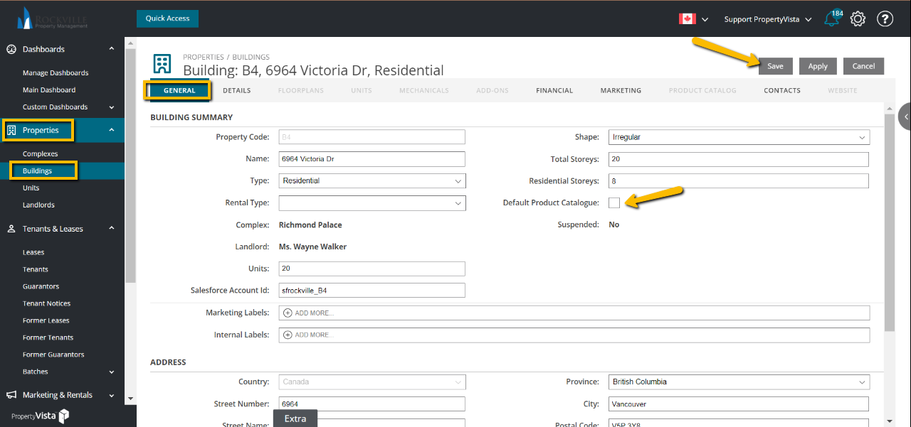Click the plus icon in Internal Labels

click(288, 335)
